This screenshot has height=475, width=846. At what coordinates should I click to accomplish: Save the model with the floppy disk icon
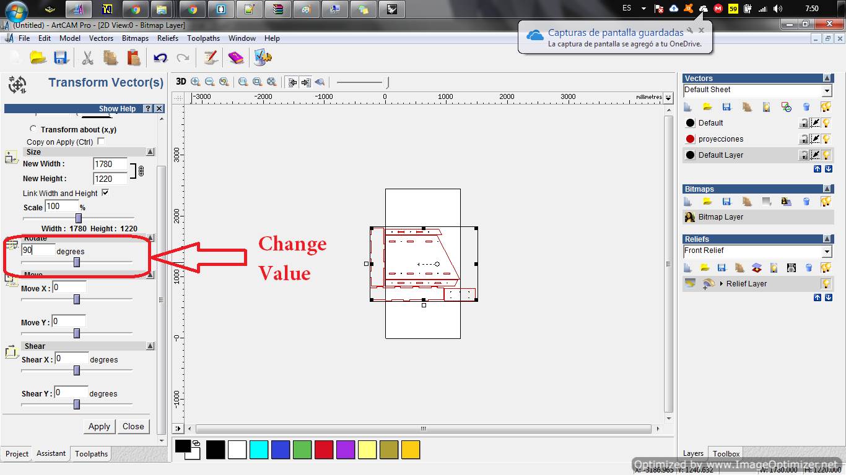(x=61, y=58)
